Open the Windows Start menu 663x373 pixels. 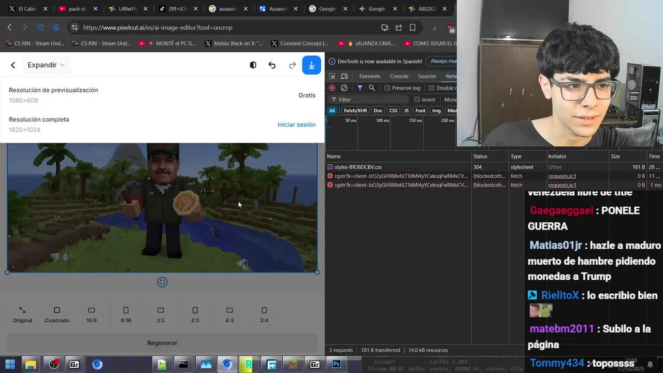10,364
